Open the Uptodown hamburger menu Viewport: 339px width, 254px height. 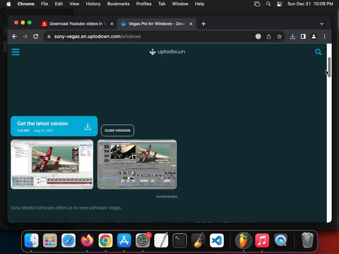(15, 52)
